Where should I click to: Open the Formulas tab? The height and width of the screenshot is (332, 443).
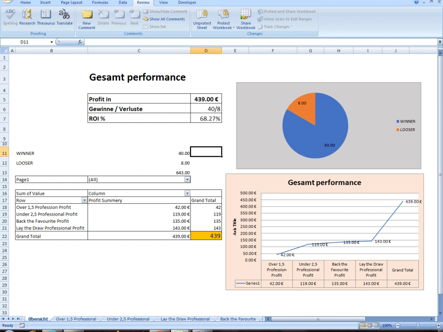coord(100,3)
